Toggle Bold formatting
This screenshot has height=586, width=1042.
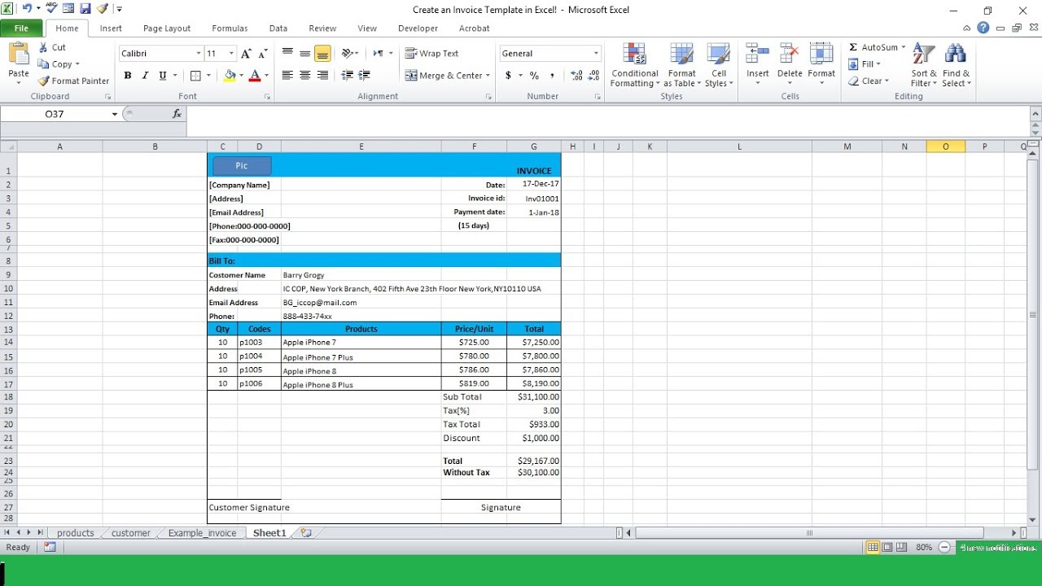click(x=128, y=76)
